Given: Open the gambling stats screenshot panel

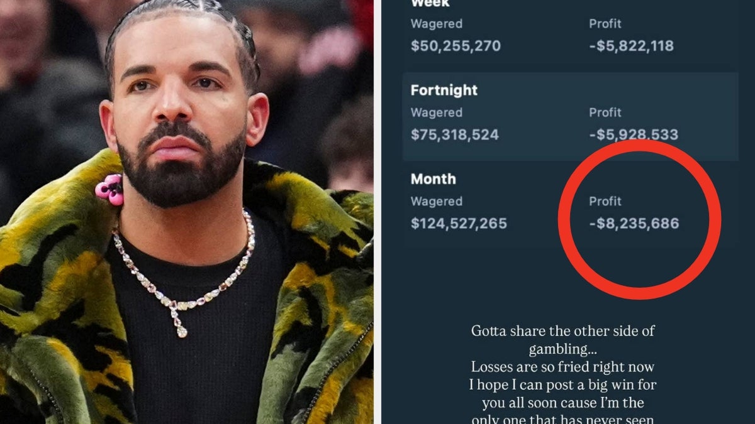Looking at the screenshot, I should click(568, 212).
